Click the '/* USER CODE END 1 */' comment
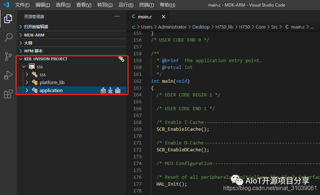The height and width of the screenshot is (195, 320). [186, 109]
